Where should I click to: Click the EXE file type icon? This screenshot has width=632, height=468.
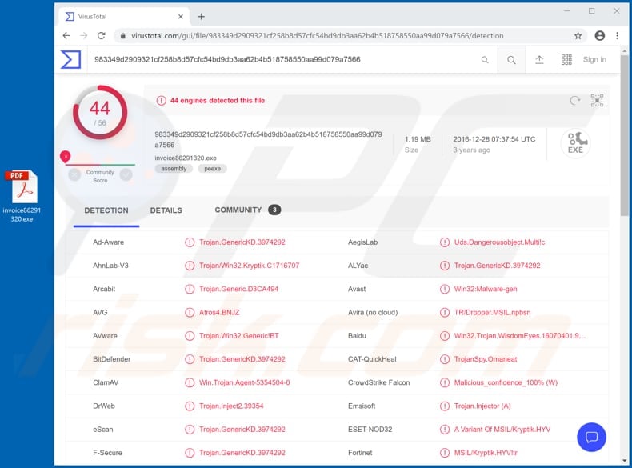(x=575, y=142)
